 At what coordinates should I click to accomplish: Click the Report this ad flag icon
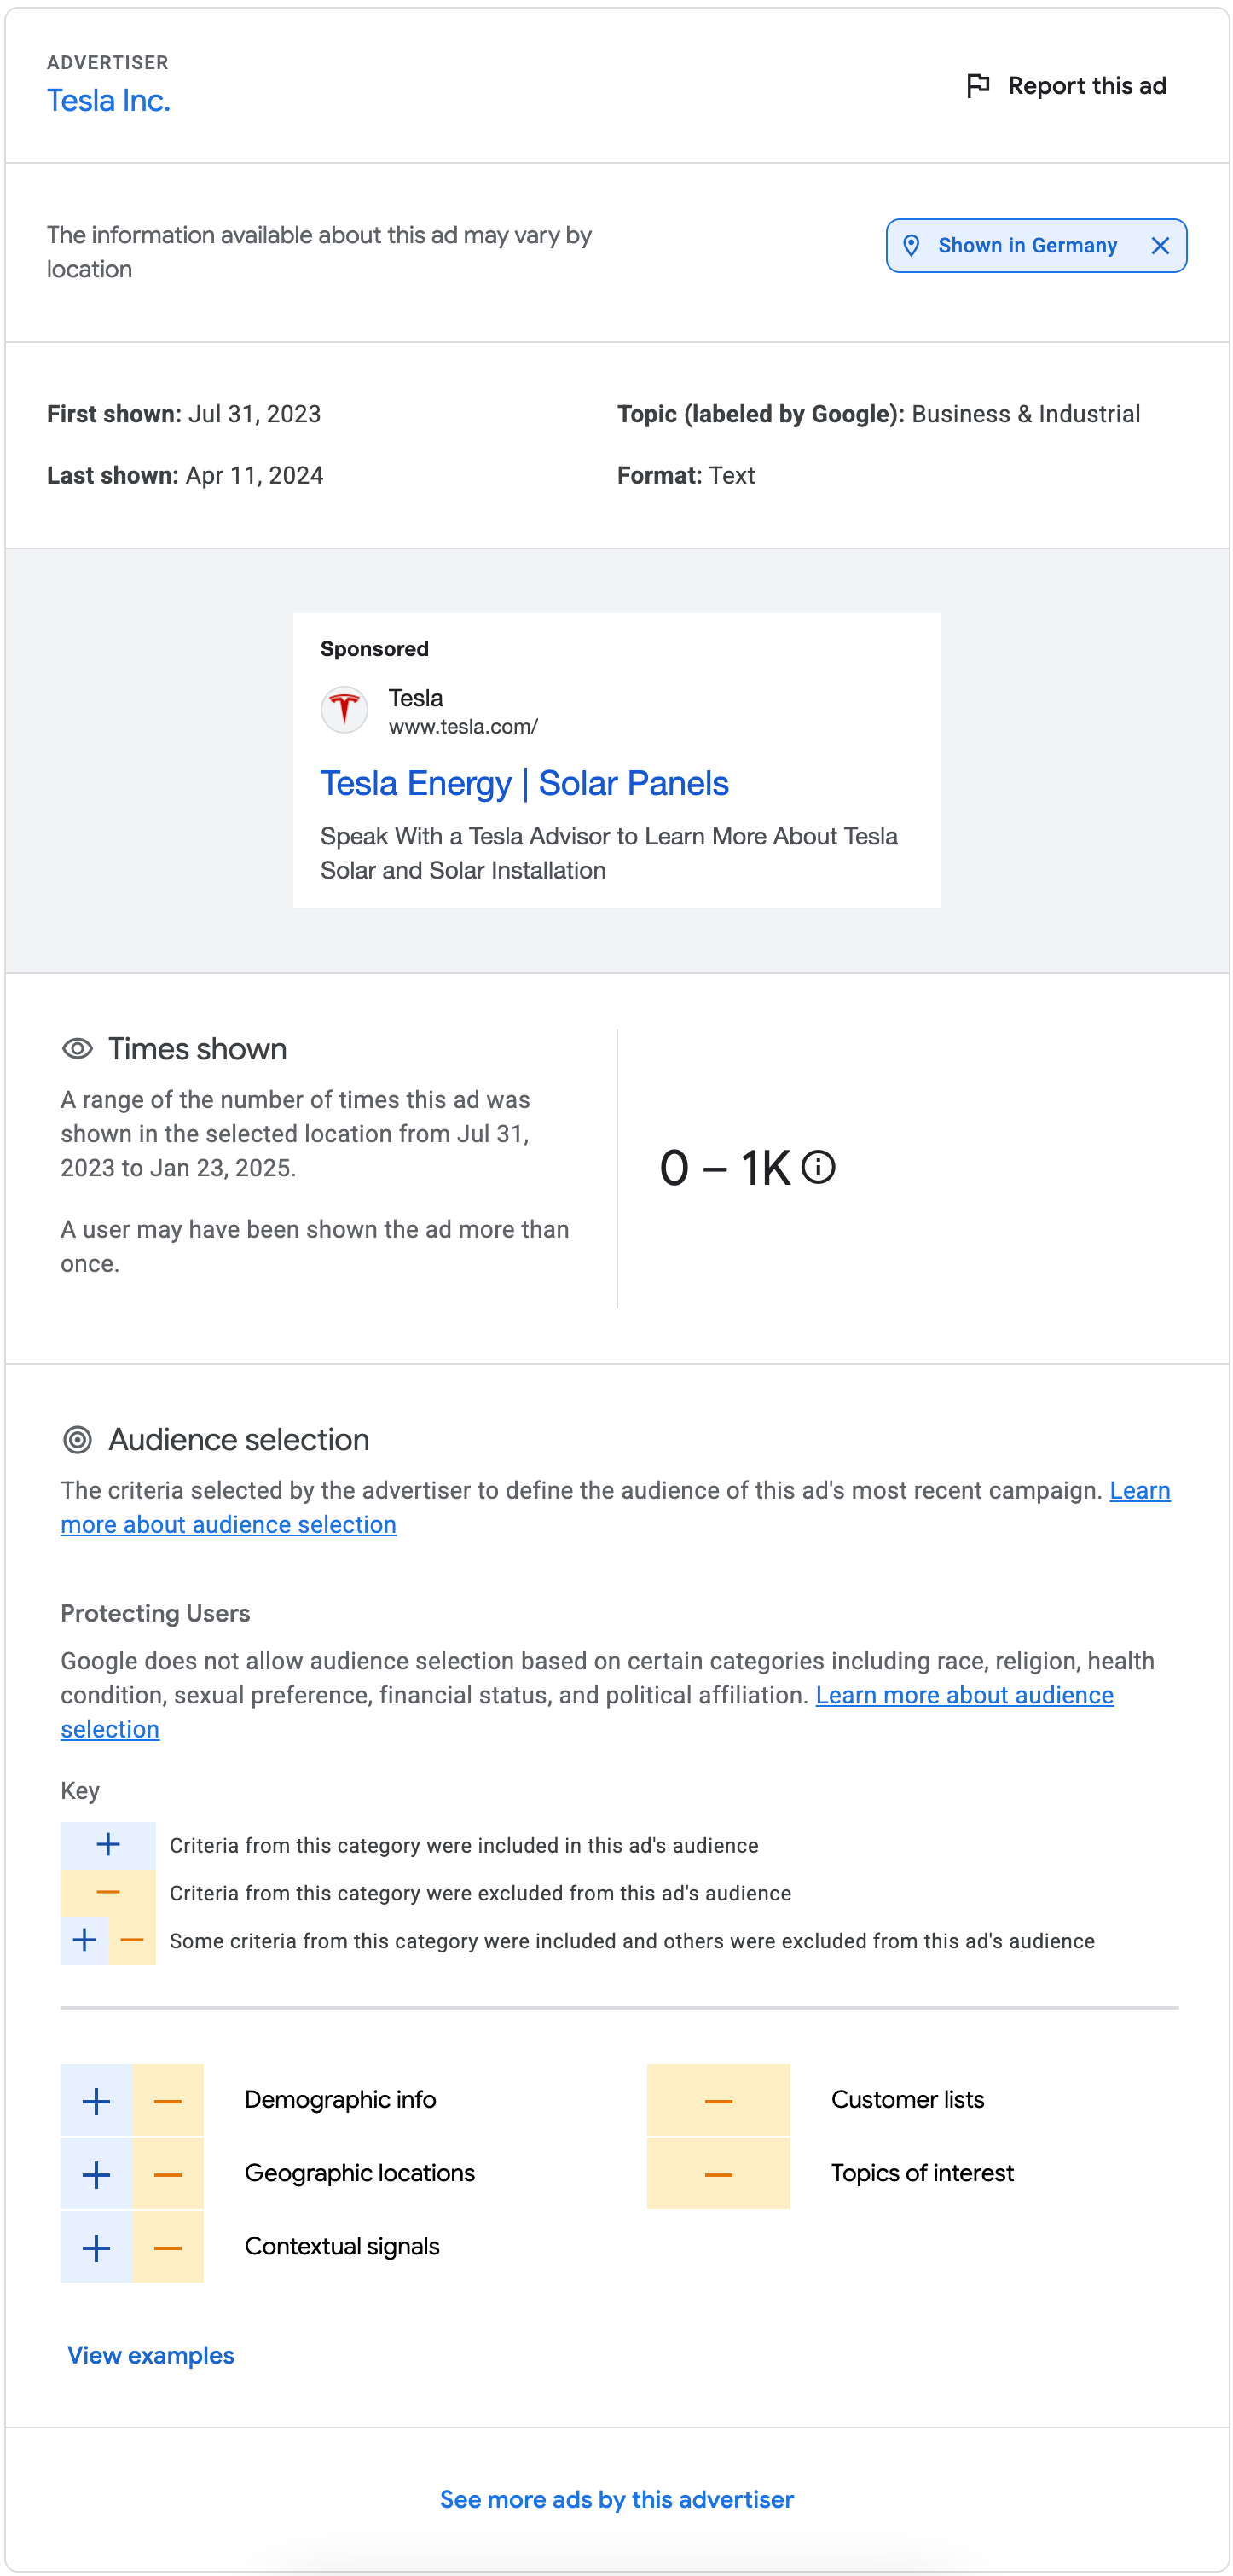point(977,86)
